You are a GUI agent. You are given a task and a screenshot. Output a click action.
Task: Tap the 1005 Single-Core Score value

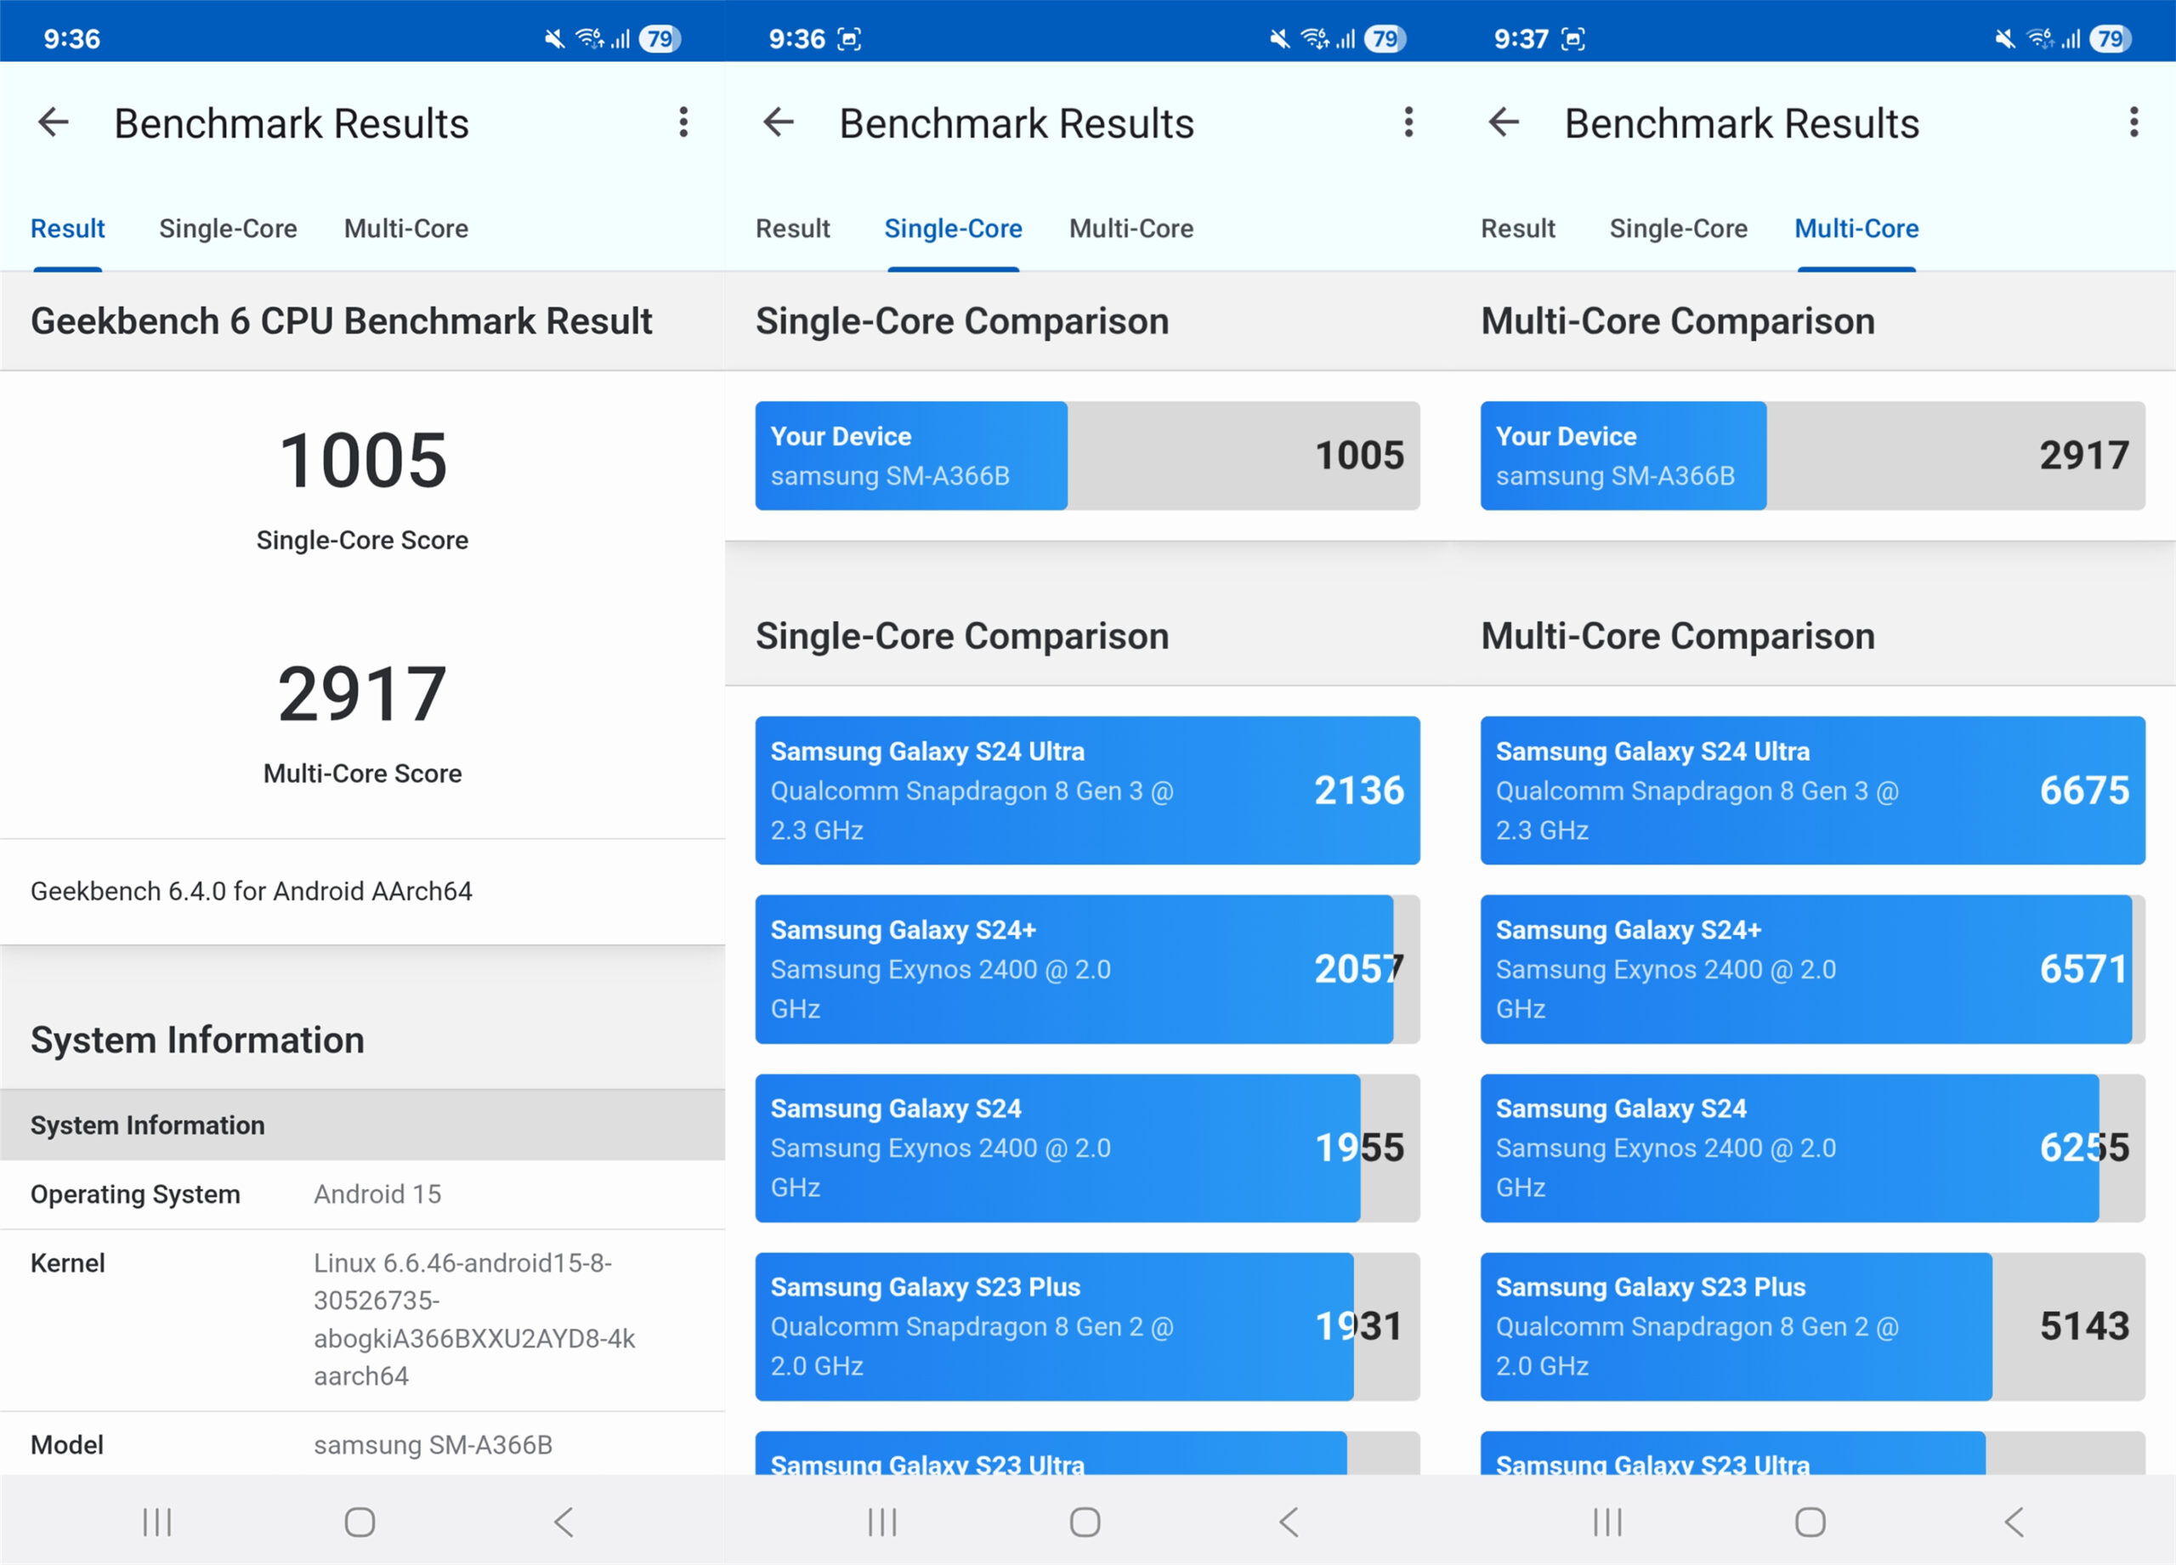coord(363,460)
